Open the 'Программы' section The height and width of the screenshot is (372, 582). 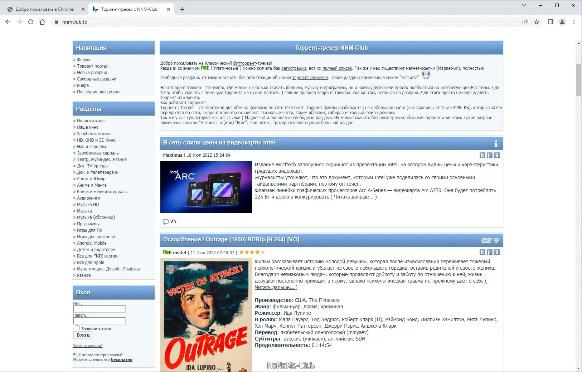pos(88,224)
